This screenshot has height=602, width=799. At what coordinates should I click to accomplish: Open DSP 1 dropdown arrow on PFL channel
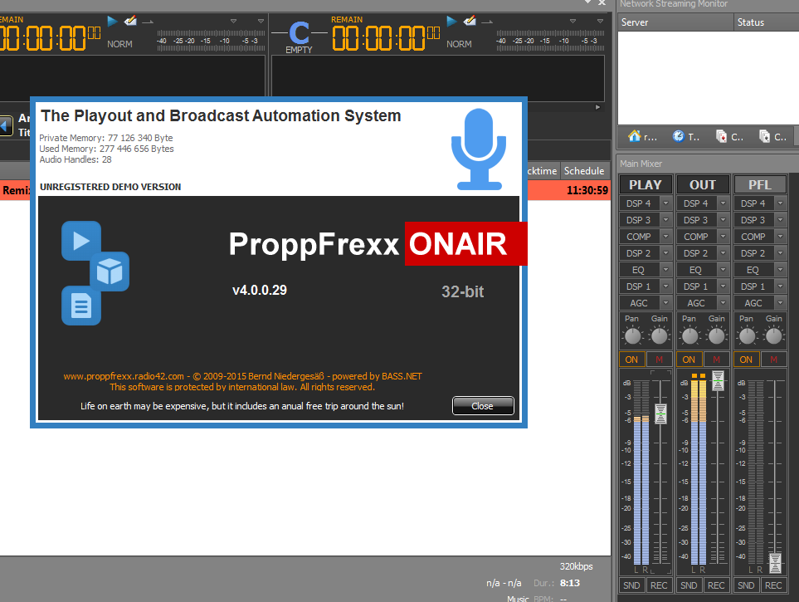click(780, 286)
